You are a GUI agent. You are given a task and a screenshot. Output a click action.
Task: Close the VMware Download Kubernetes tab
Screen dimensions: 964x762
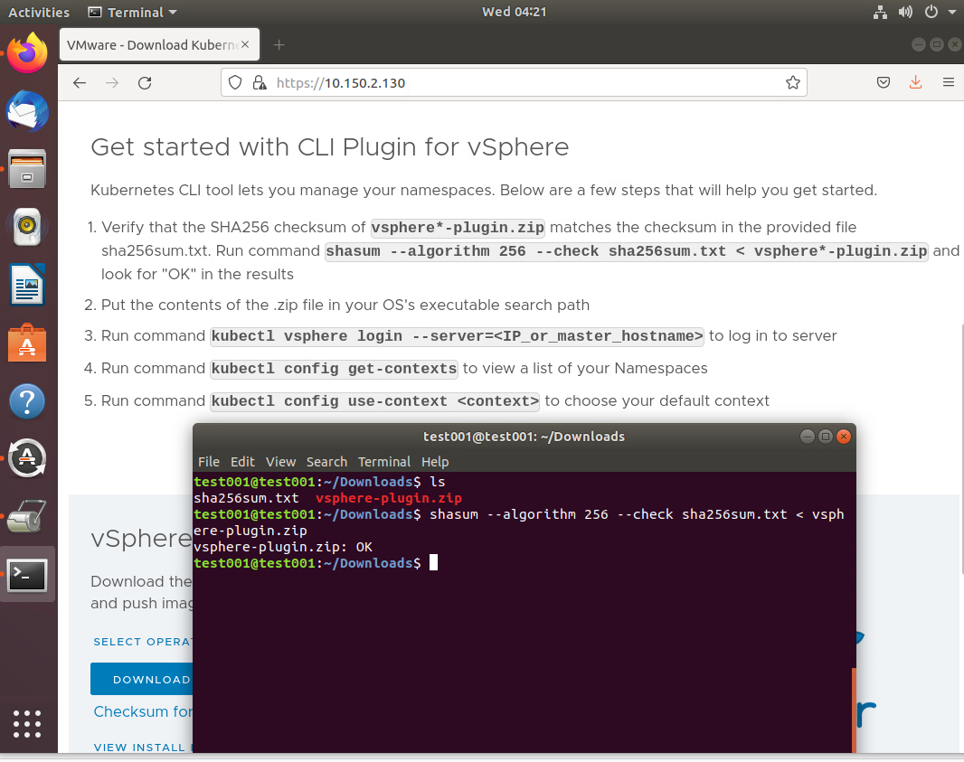coord(245,44)
